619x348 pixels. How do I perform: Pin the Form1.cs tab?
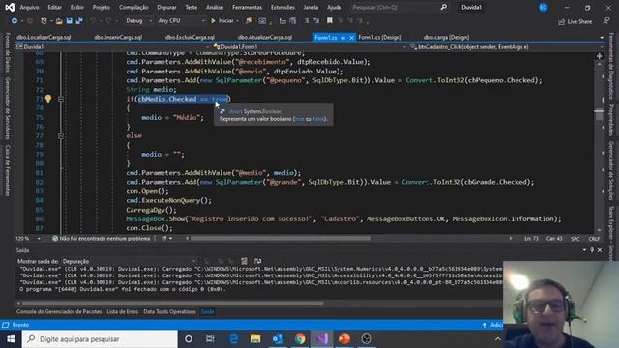pyautogui.click(x=343, y=38)
